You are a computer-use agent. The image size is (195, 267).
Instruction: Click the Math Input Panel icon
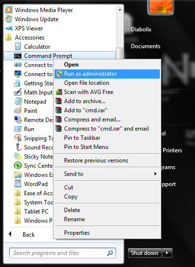pos(18,92)
